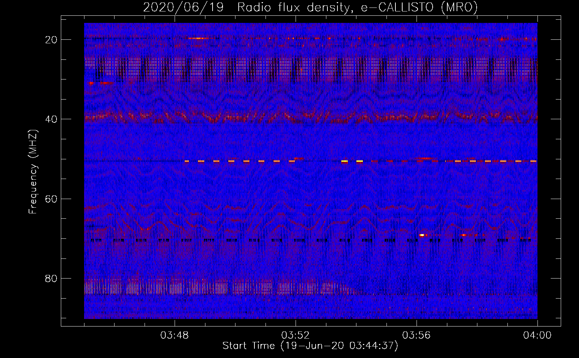Click the date 2020/06/19 in title

point(183,7)
